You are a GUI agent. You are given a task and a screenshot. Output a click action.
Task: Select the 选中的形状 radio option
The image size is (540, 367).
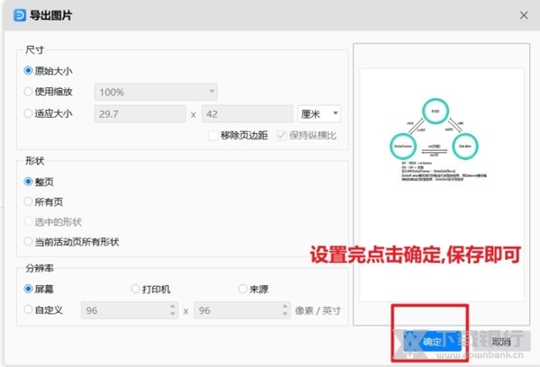pyautogui.click(x=28, y=221)
